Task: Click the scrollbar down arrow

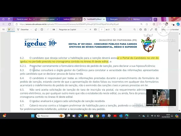Action: point(179,111)
